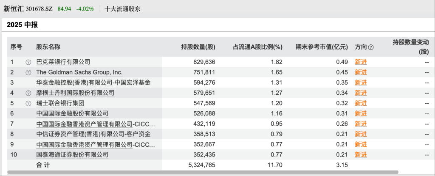
Task: Click 新进 link for 国泰海通证券 row
Action: click(x=361, y=154)
